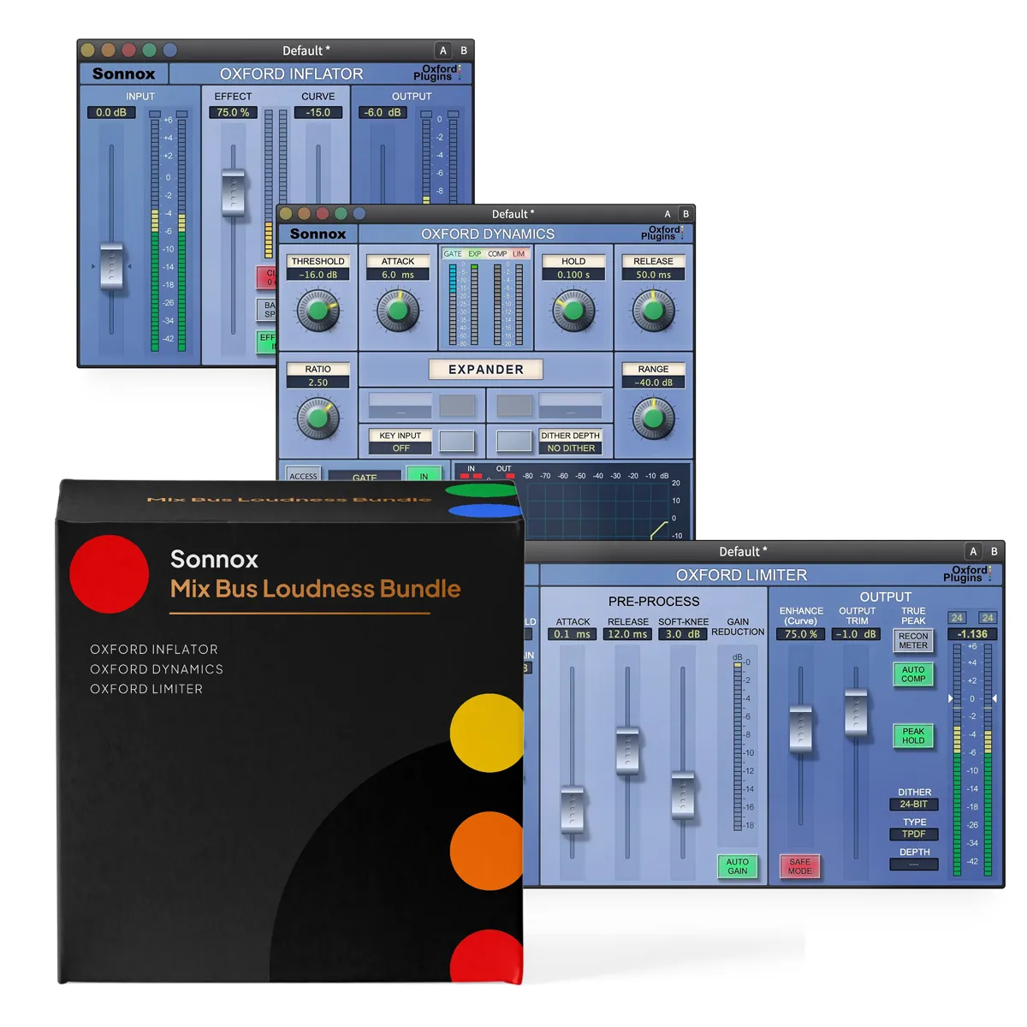Click the Limiter RELEASE fader handle

pos(627,751)
